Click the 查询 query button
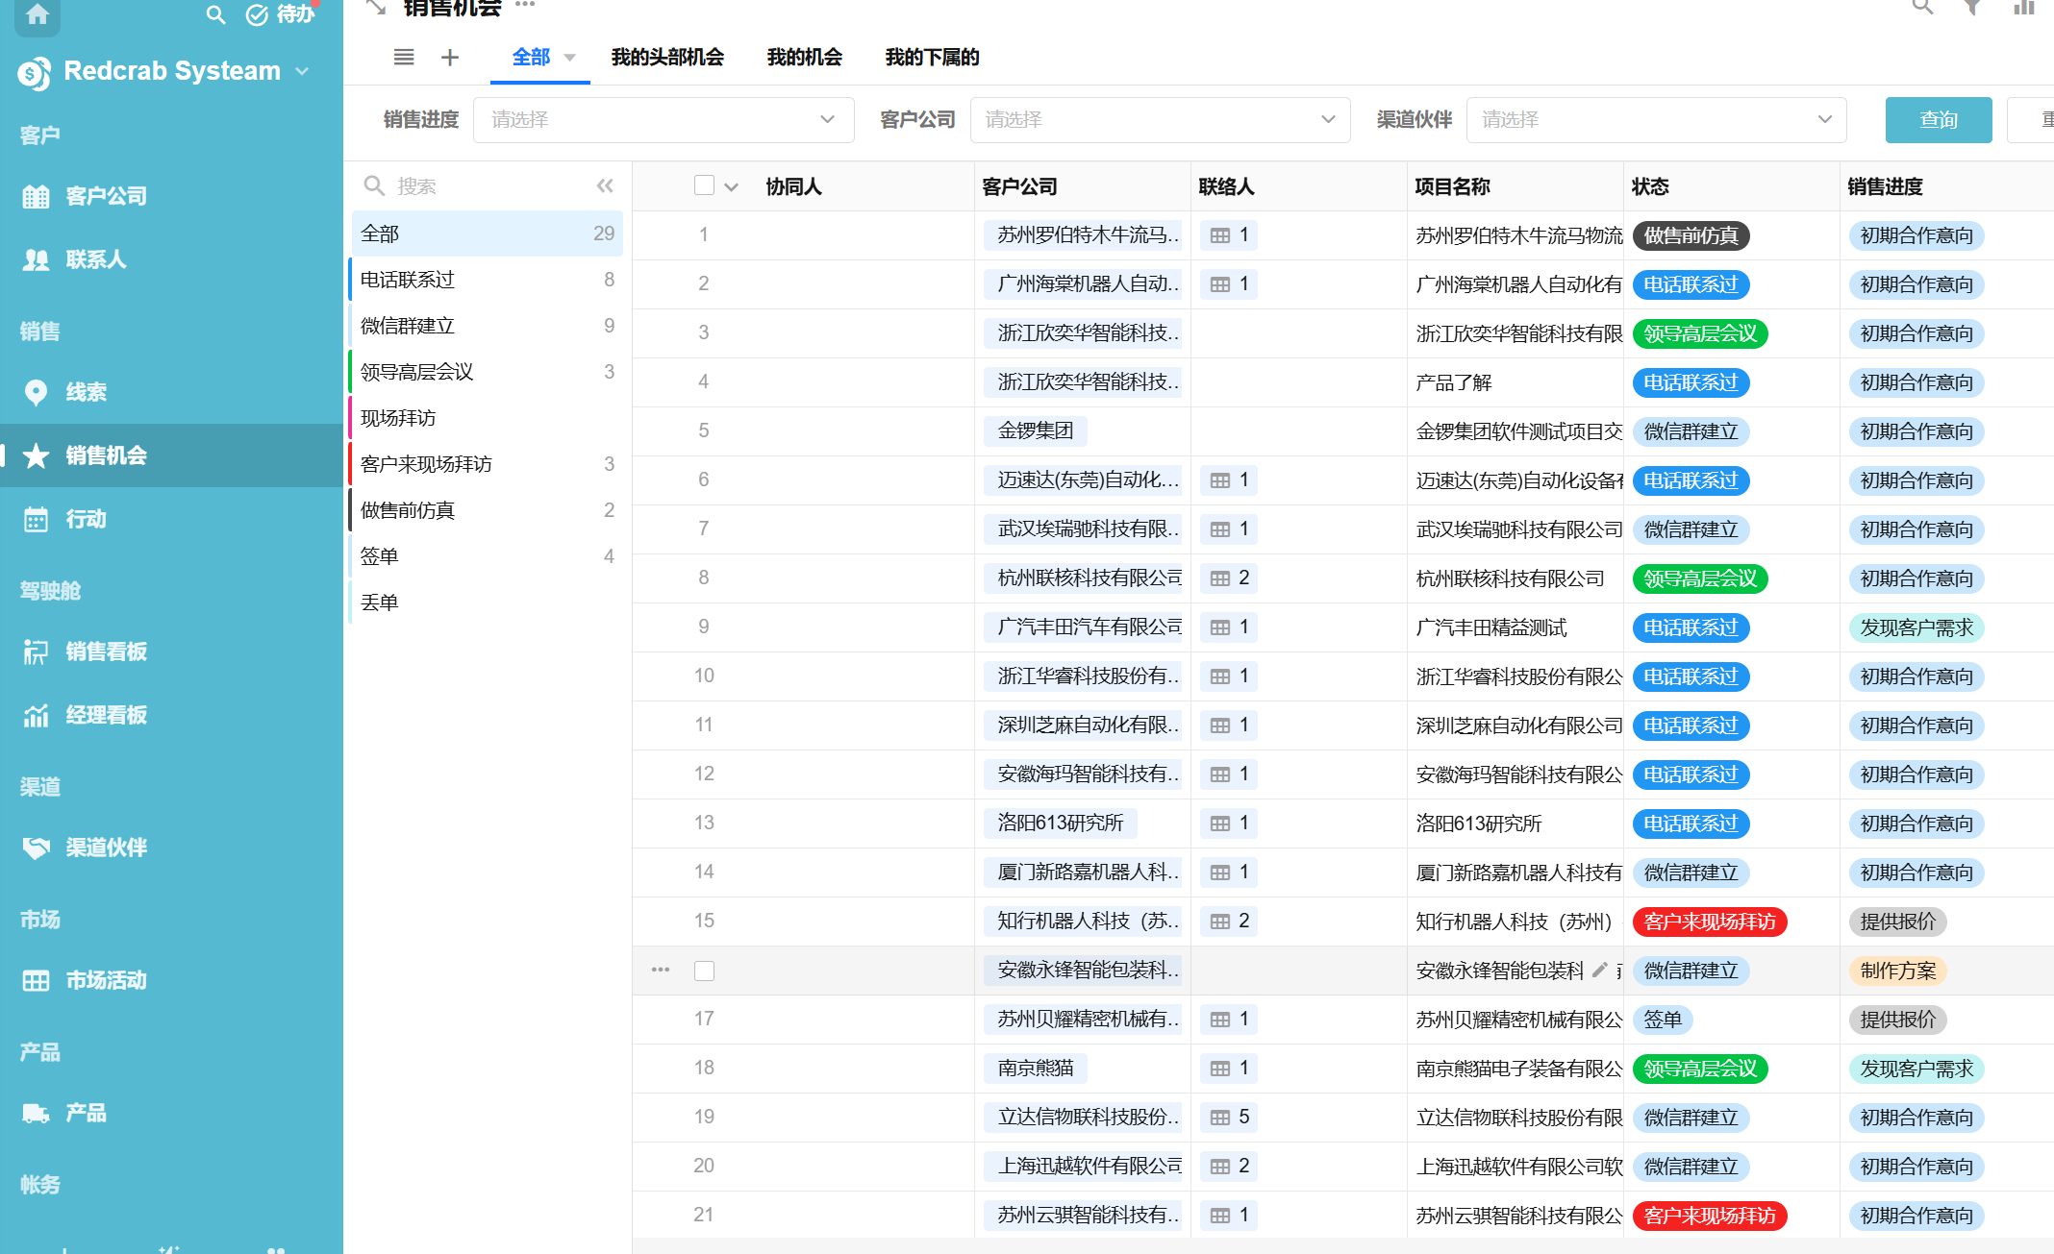This screenshot has width=2054, height=1254. click(1938, 120)
